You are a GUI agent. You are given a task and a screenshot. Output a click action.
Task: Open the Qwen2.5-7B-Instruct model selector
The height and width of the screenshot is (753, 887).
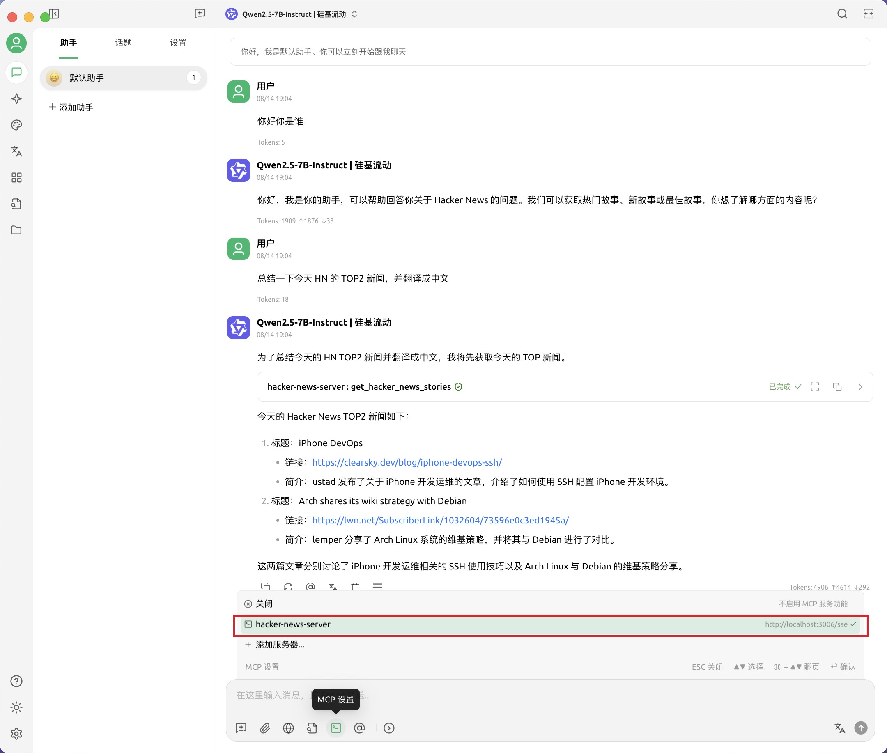(x=292, y=14)
